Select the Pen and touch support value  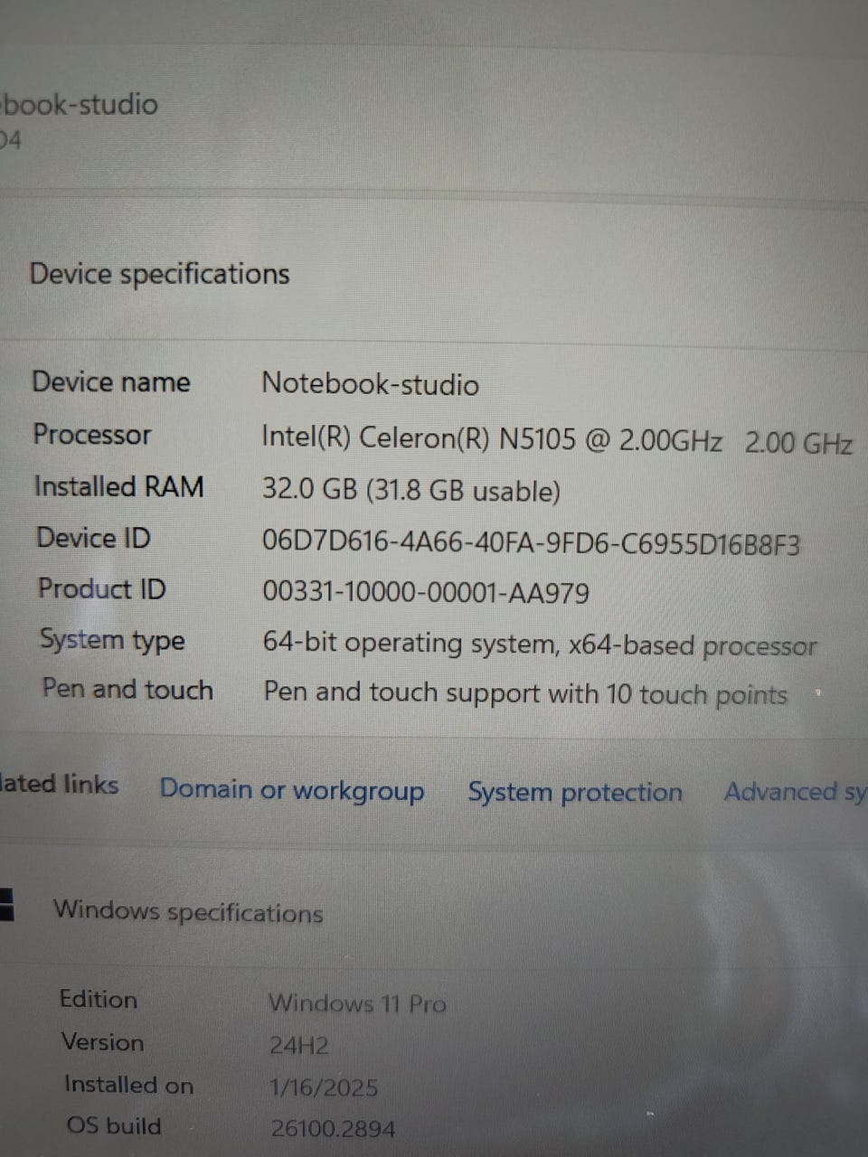tap(525, 693)
